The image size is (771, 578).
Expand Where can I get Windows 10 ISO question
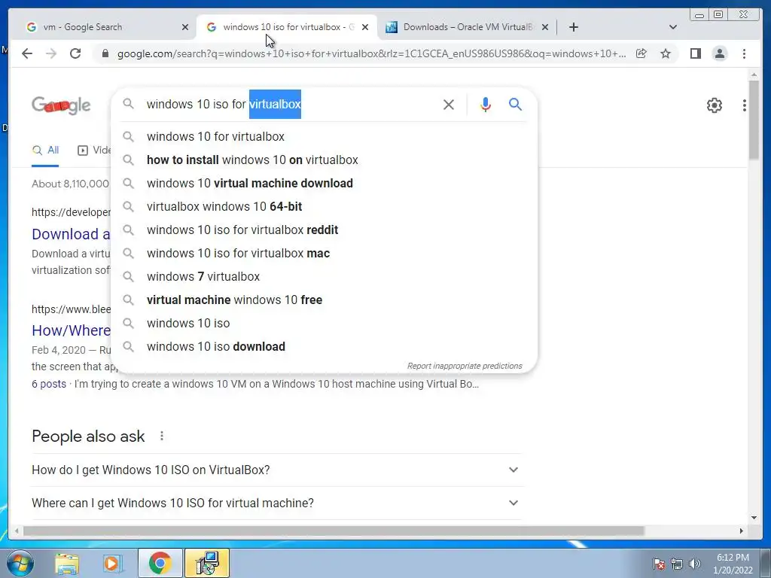[x=276, y=503]
